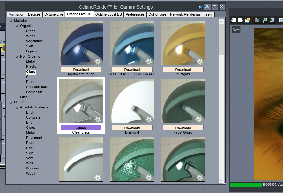The width and height of the screenshot is (283, 193).
Task: Select the Clear glass thumbnail
Action: [x=81, y=101]
